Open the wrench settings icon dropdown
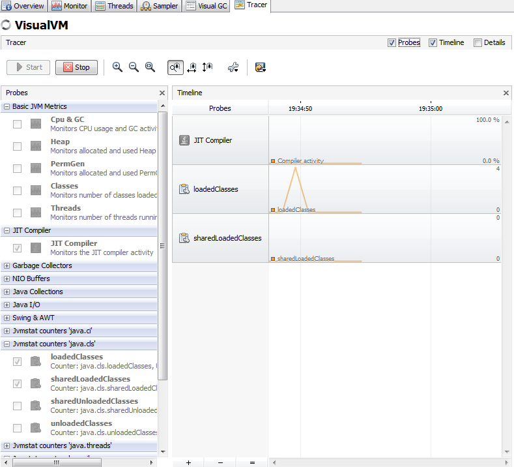This screenshot has height=467, width=514. pos(233,67)
